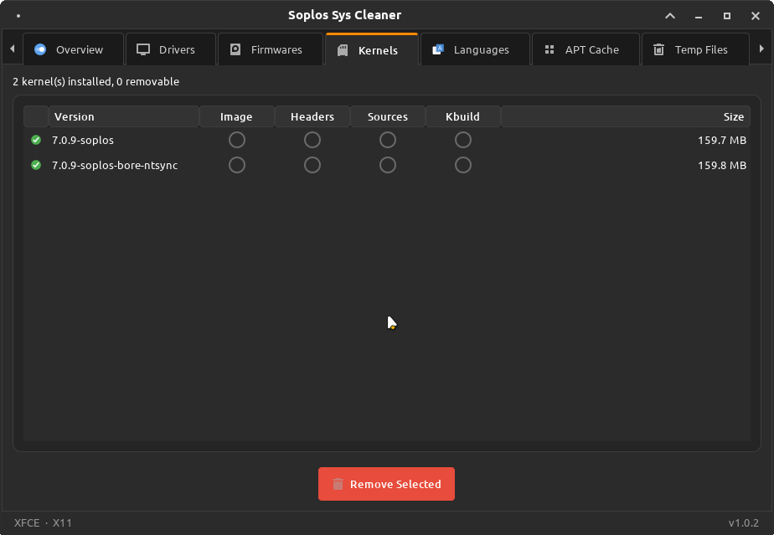The image size is (774, 535).
Task: Toggle Headers for 7.0.9-soplos-bore-ntsync kernel
Action: pyautogui.click(x=312, y=165)
